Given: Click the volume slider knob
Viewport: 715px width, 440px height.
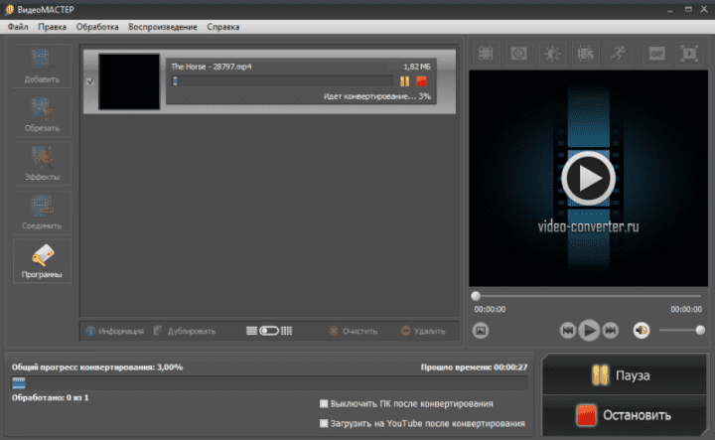Looking at the screenshot, I should 700,330.
